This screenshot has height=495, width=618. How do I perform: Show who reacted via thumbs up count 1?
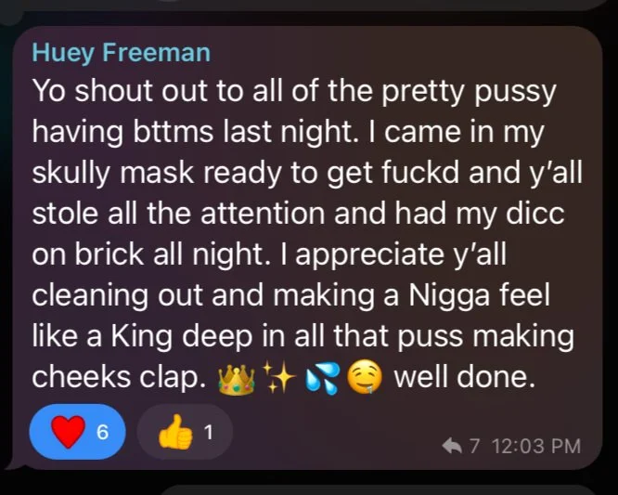209,432
